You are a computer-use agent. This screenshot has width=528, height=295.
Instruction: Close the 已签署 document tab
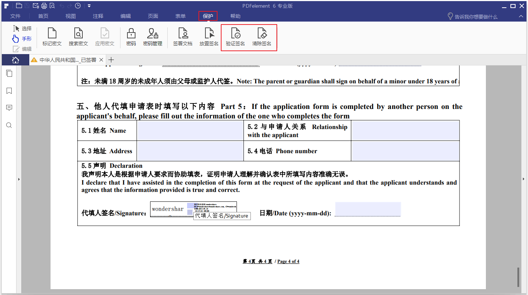[x=101, y=60]
